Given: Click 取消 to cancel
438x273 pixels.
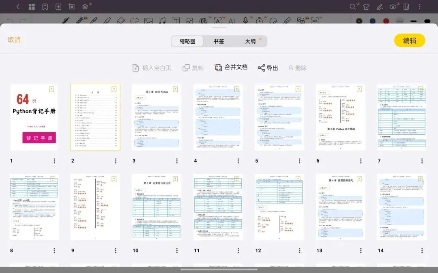Looking at the screenshot, I should click(14, 40).
